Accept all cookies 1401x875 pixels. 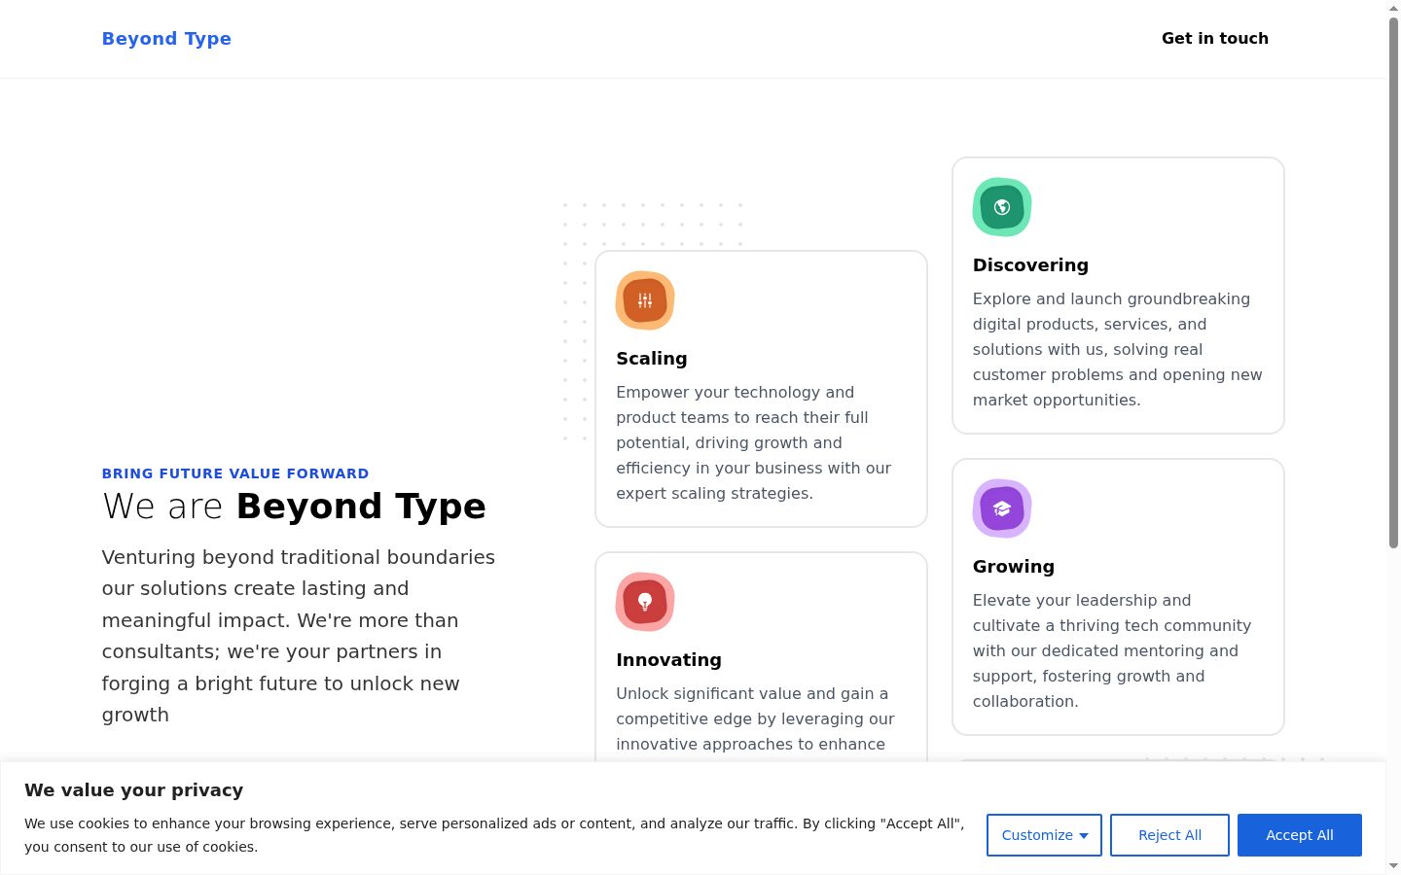pyautogui.click(x=1300, y=835)
